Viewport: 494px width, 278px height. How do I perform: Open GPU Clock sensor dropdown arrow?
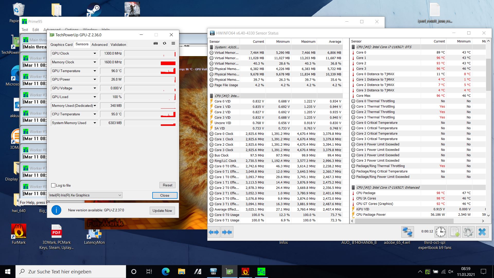(x=95, y=54)
